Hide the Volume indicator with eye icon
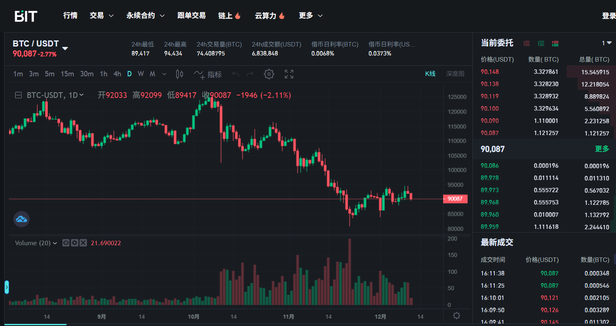The image size is (616, 326). (66, 243)
